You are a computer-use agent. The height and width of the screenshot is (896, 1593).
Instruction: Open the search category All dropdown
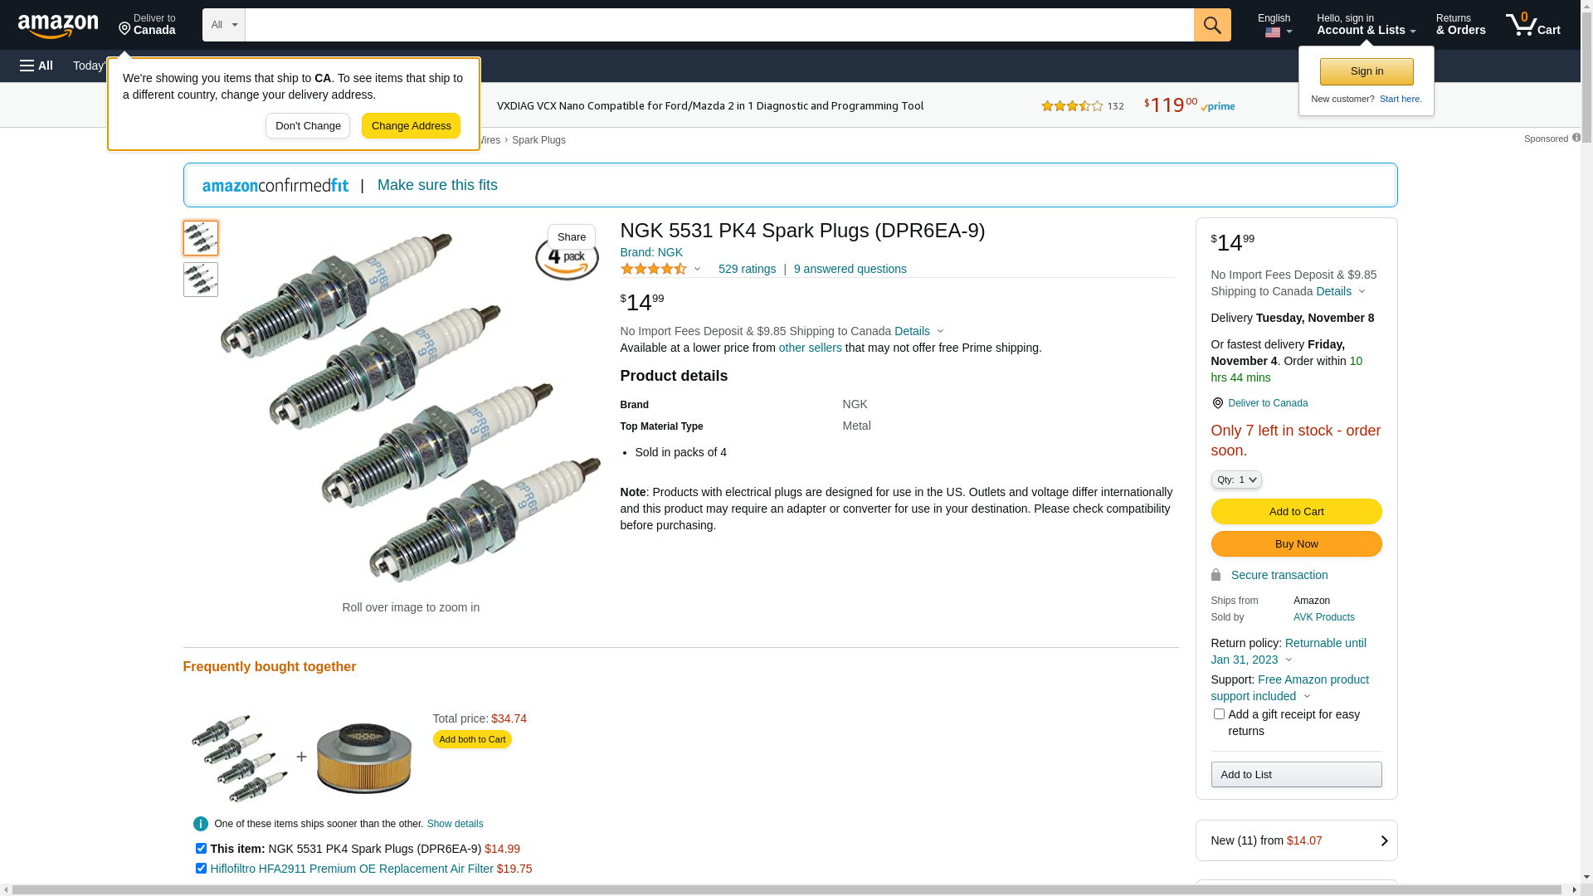pyautogui.click(x=224, y=25)
